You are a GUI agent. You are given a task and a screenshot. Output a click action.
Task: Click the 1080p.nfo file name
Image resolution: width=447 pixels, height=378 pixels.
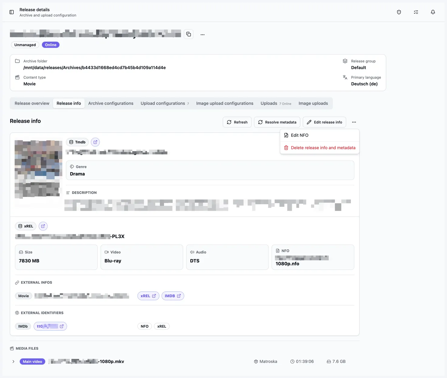tap(287, 264)
